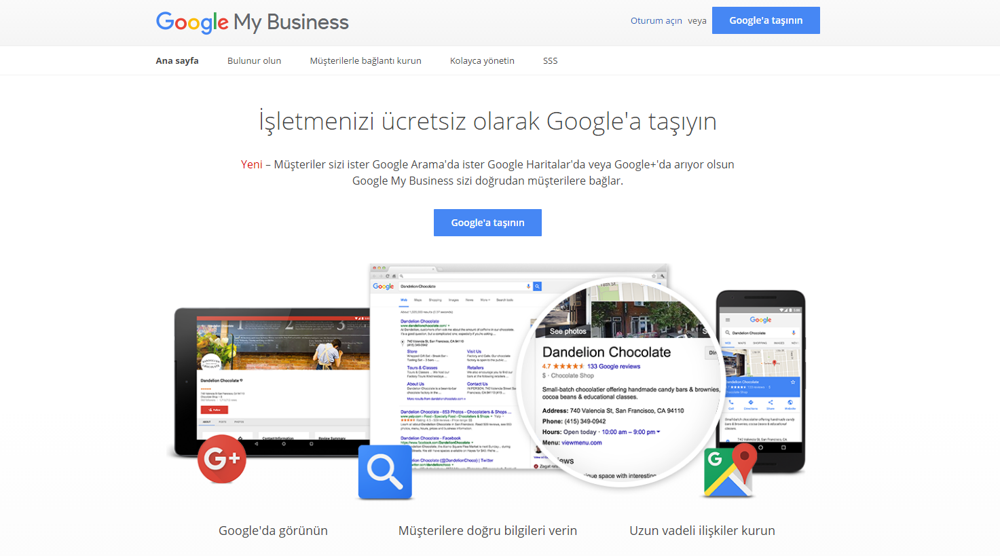
Task: Click the hours dropdown arrow in magnified card
Action: pos(658,432)
